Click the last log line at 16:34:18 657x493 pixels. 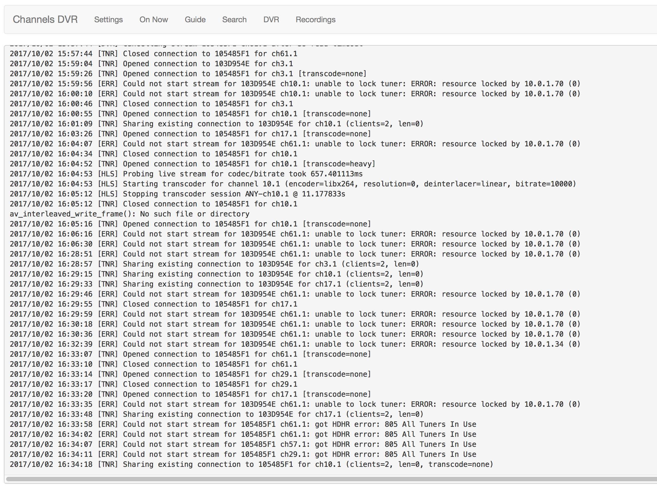(251, 464)
